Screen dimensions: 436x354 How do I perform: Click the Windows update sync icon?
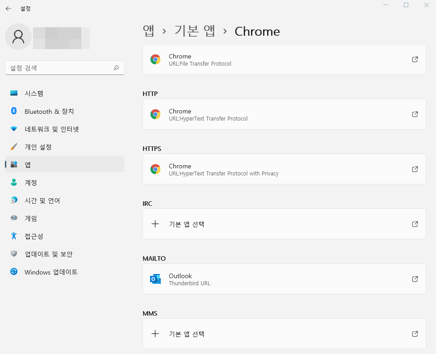point(14,271)
